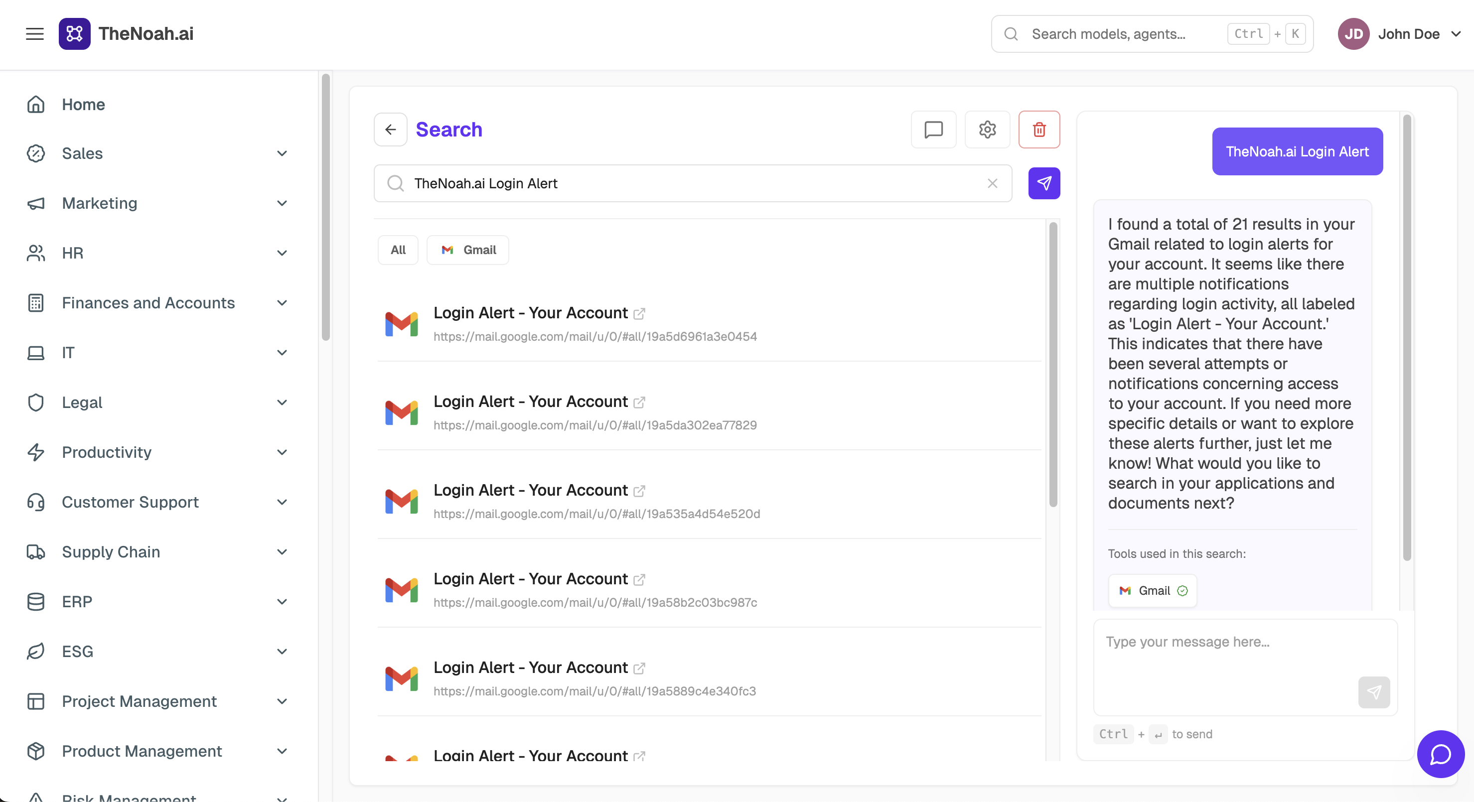This screenshot has height=802, width=1474.
Task: Open result link ending 19a535a4d54e520d
Action: [597, 514]
